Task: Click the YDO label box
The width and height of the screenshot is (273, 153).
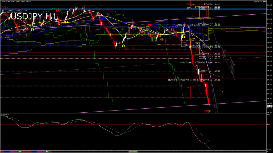Action: [x=183, y=34]
